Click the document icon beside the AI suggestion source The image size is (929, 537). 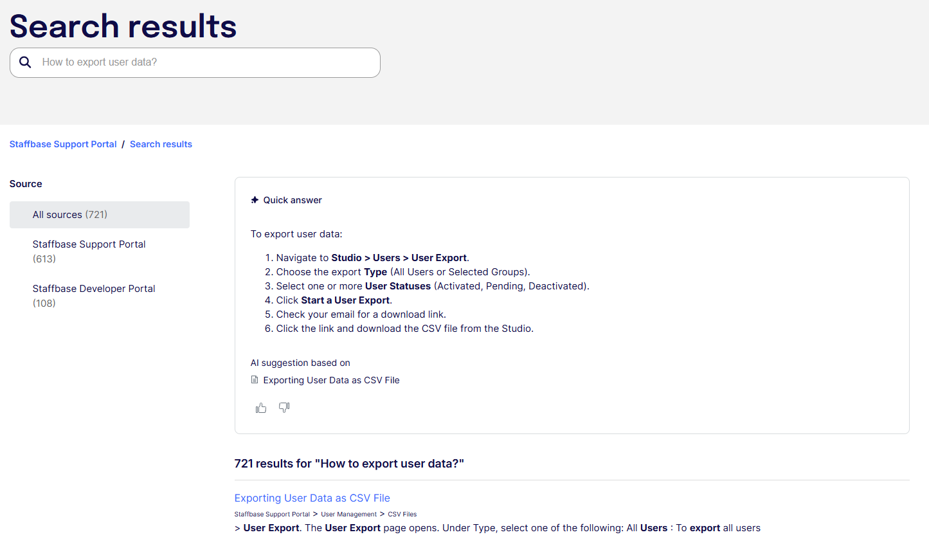coord(255,380)
